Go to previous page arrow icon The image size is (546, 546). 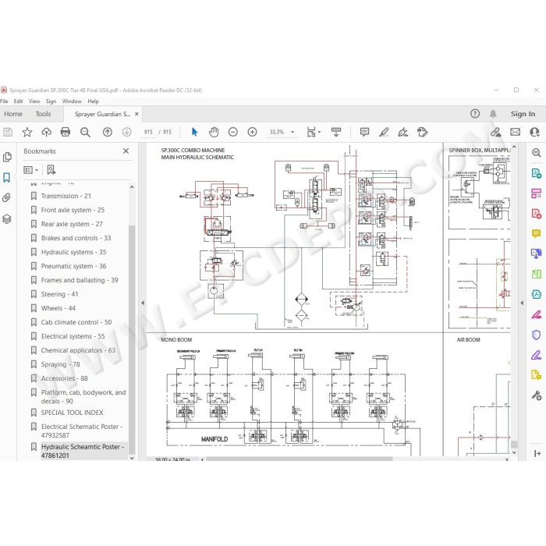pos(108,132)
